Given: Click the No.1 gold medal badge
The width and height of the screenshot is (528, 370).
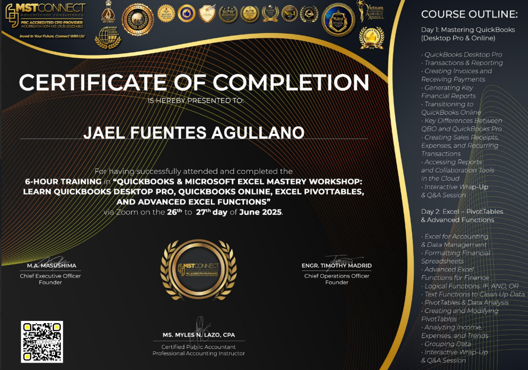Looking at the screenshot, I should coord(289,14).
